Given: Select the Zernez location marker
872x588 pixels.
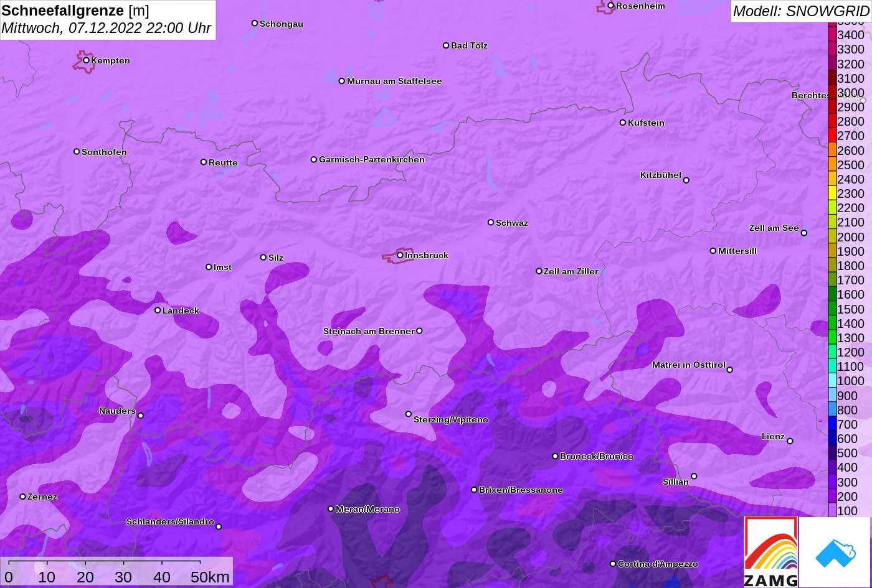Looking at the screenshot, I should pyautogui.click(x=23, y=497).
